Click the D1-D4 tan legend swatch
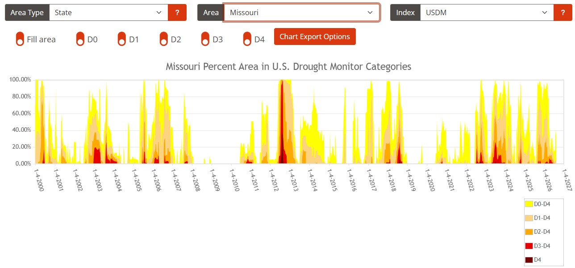Viewport: 575px width, 268px height. (529, 218)
